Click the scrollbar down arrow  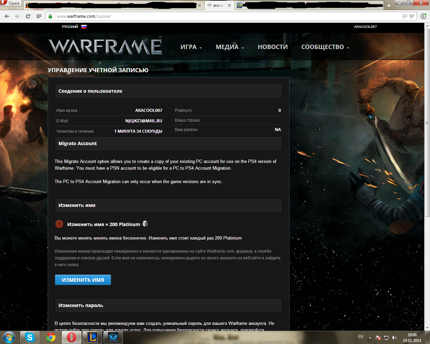(427, 328)
